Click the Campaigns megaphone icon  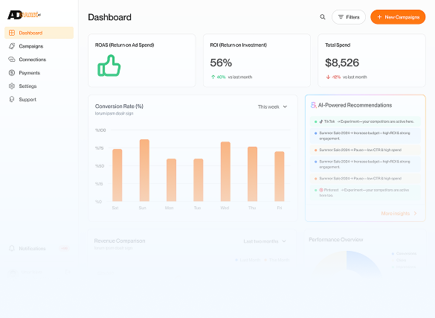pyautogui.click(x=12, y=46)
